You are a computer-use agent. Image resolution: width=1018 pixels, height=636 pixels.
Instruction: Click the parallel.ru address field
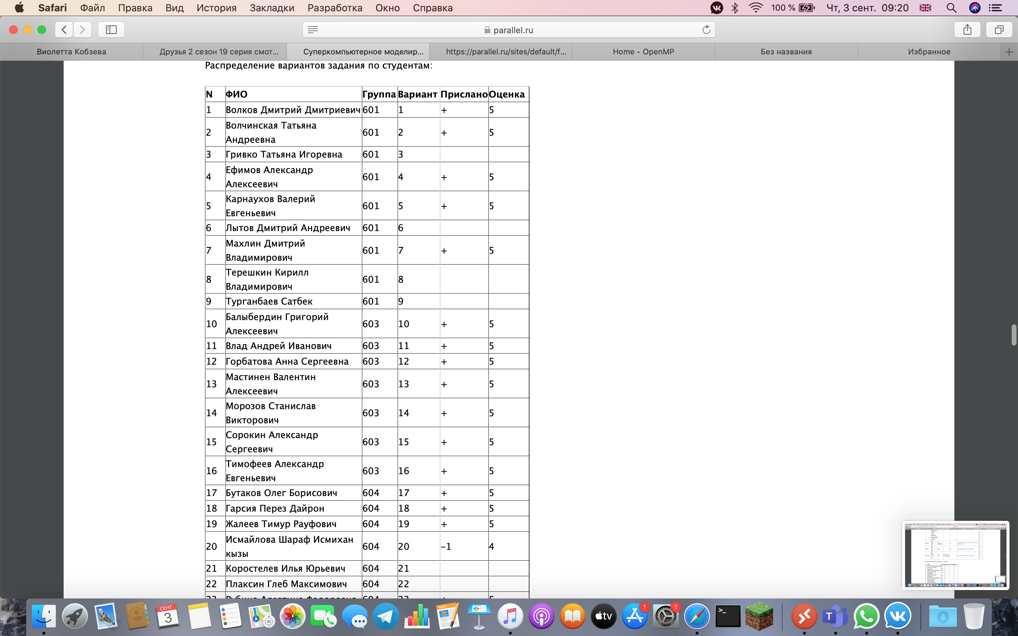click(x=509, y=29)
